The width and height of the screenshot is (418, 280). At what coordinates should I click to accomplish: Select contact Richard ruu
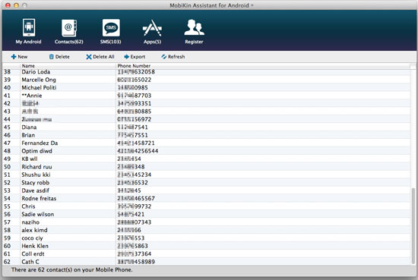coord(36,167)
